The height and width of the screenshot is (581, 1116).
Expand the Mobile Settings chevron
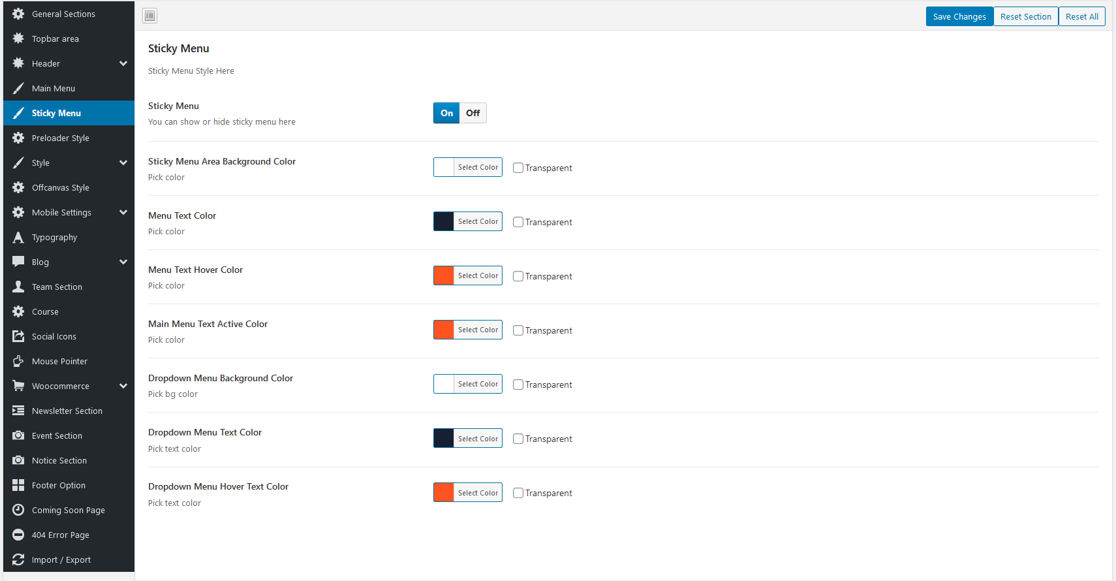pos(123,212)
